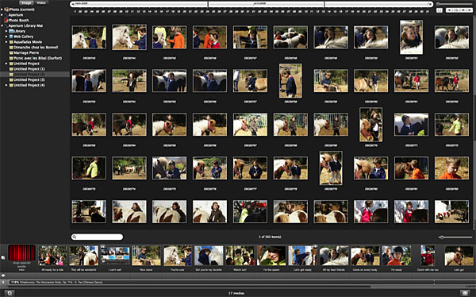Click the Web Gallery icon

(11, 37)
